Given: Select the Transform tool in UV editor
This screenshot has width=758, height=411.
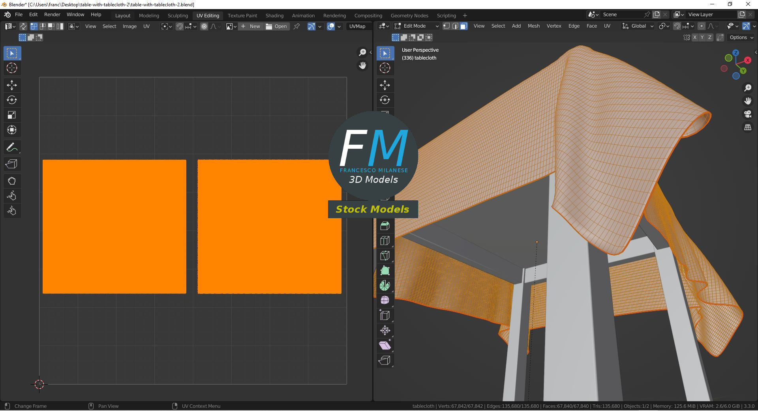Looking at the screenshot, I should [x=12, y=130].
